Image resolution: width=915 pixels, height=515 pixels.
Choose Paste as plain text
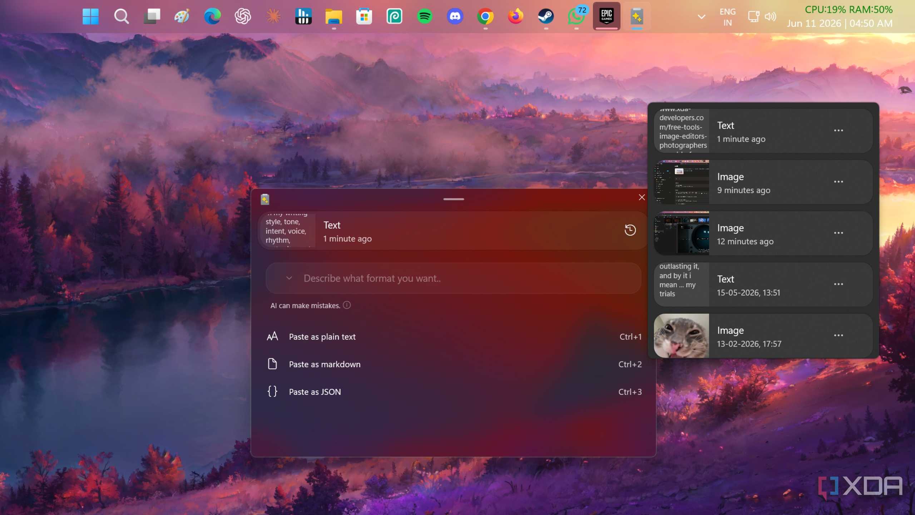453,337
